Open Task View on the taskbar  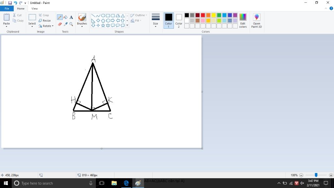coord(102,183)
